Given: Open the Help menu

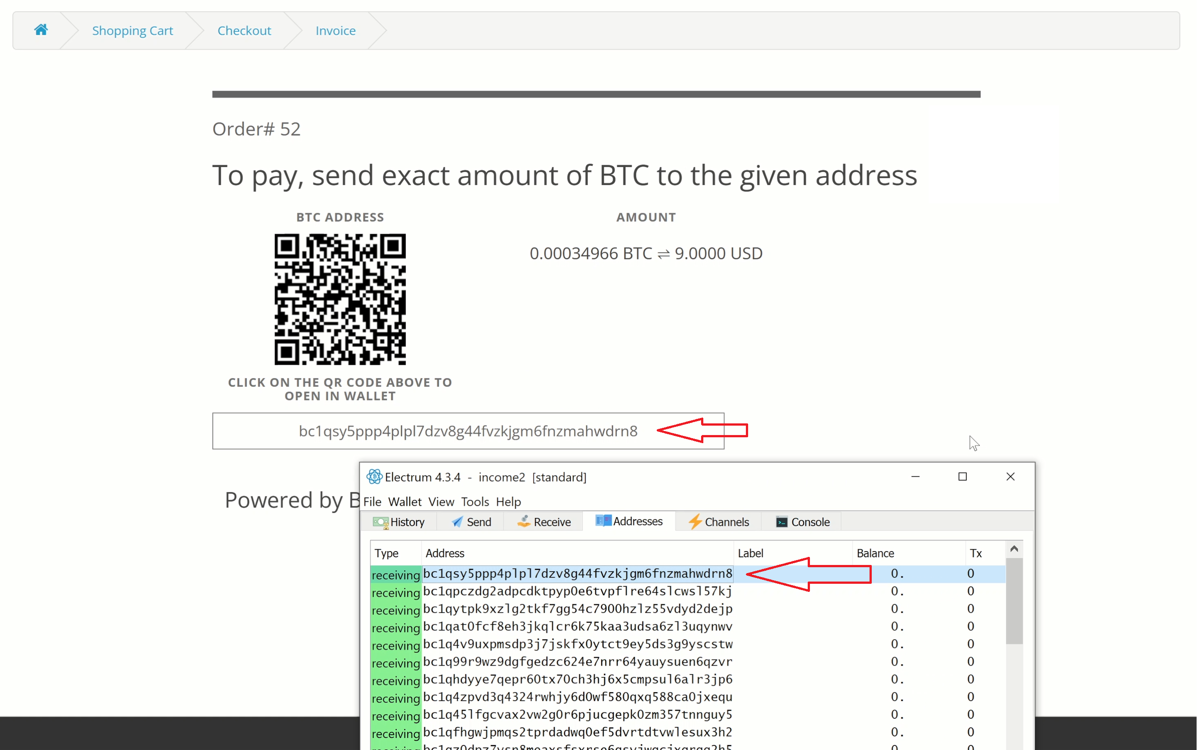Looking at the screenshot, I should pyautogui.click(x=508, y=501).
